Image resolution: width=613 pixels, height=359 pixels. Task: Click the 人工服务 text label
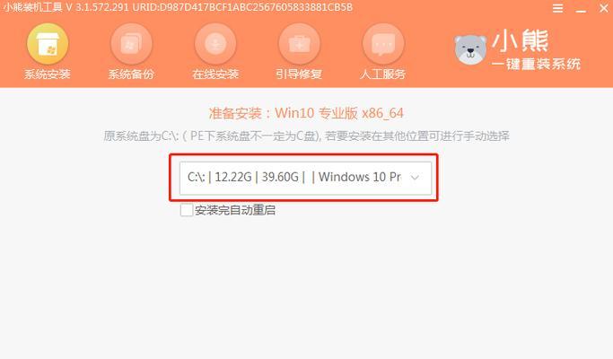383,74
